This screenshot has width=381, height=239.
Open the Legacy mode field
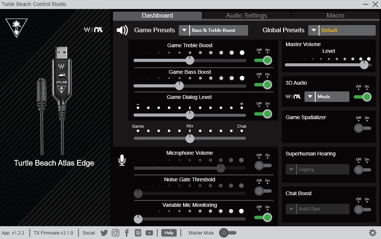pyautogui.click(x=323, y=169)
